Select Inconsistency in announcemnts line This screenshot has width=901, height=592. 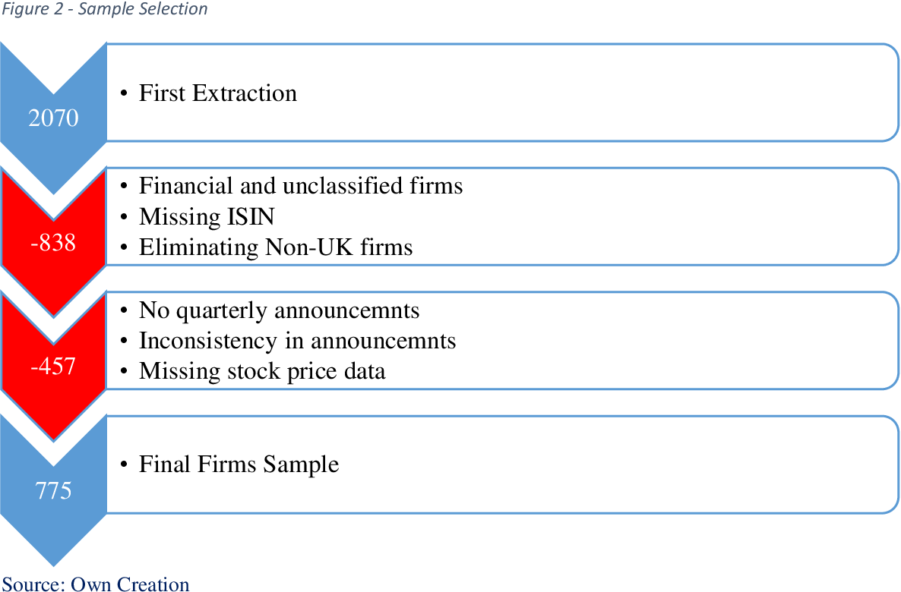point(297,341)
